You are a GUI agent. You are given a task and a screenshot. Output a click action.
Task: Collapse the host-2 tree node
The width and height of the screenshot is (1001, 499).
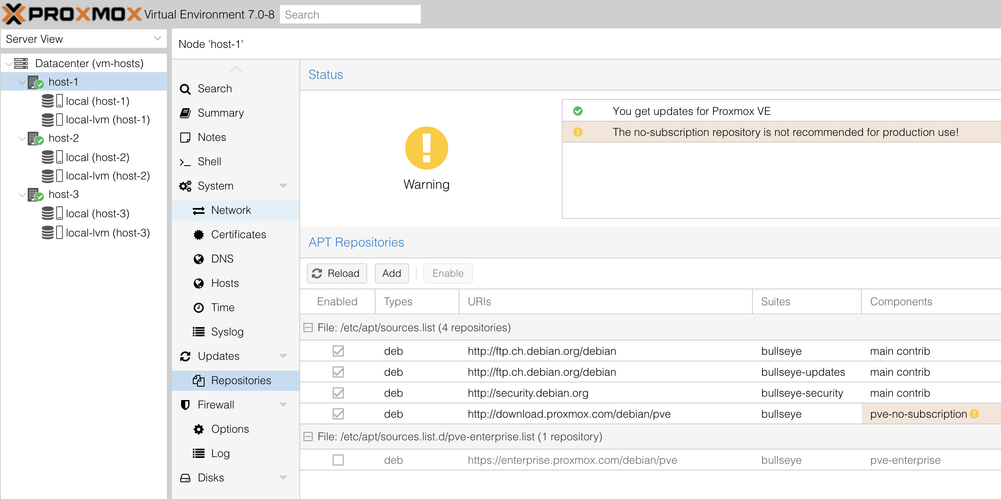(x=22, y=138)
